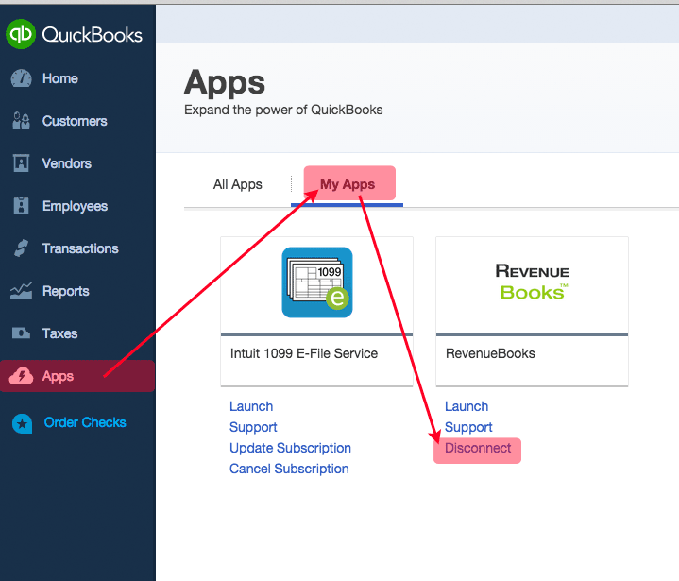Click the Apps page heading

(x=225, y=82)
